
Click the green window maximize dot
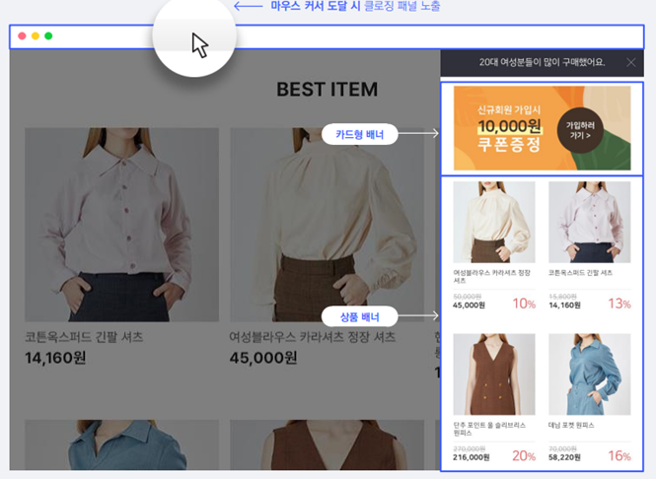(48, 35)
